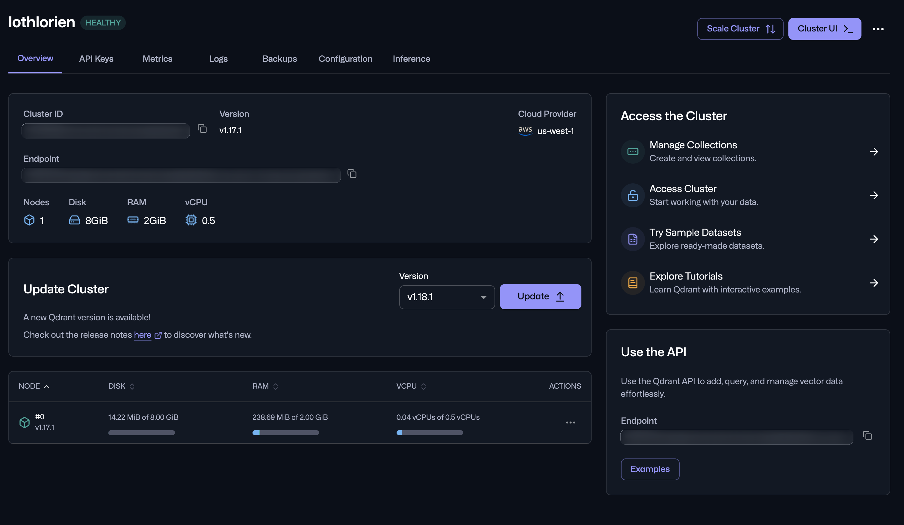
Task: Click the node #0 cube icon
Action: click(x=24, y=423)
